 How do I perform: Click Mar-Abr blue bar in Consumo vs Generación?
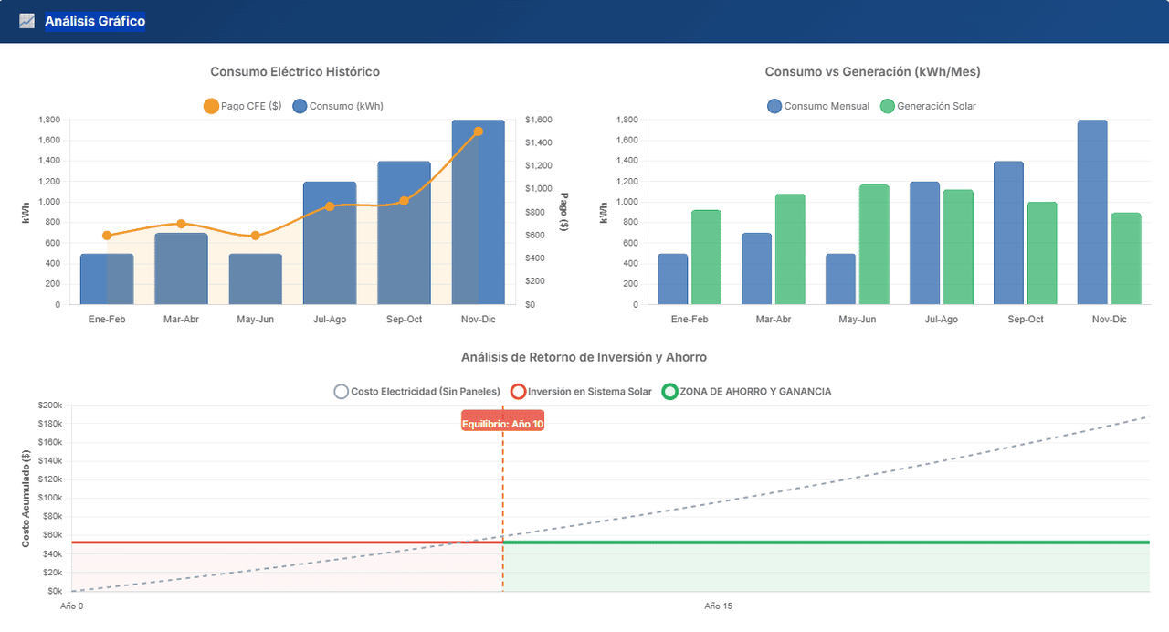(x=757, y=269)
